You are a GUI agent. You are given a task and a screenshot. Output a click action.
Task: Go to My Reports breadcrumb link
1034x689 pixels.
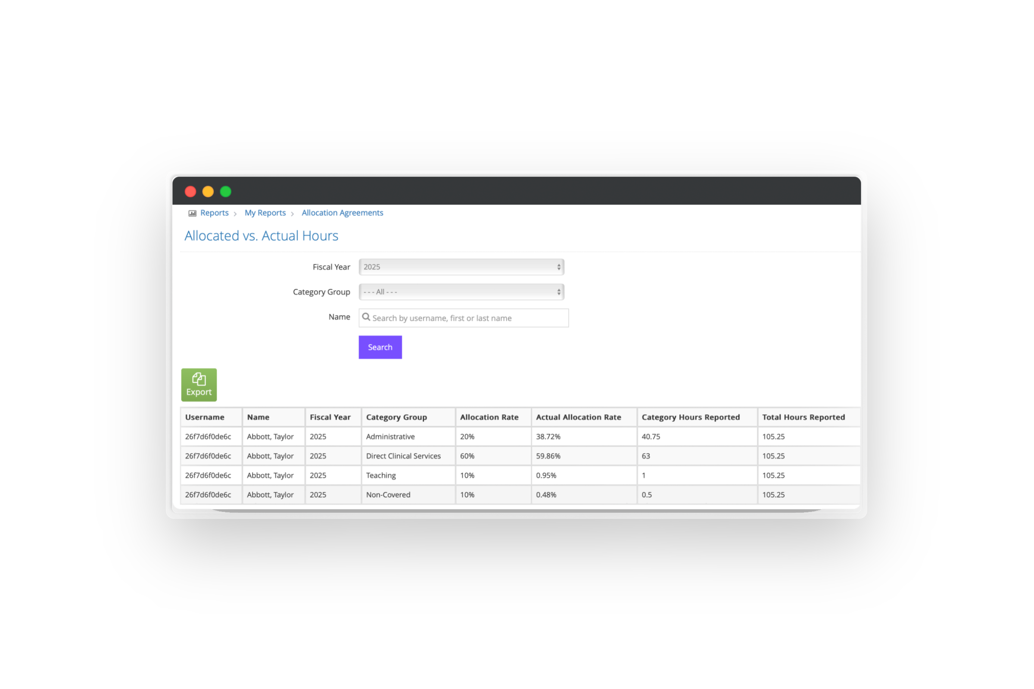[x=265, y=213]
